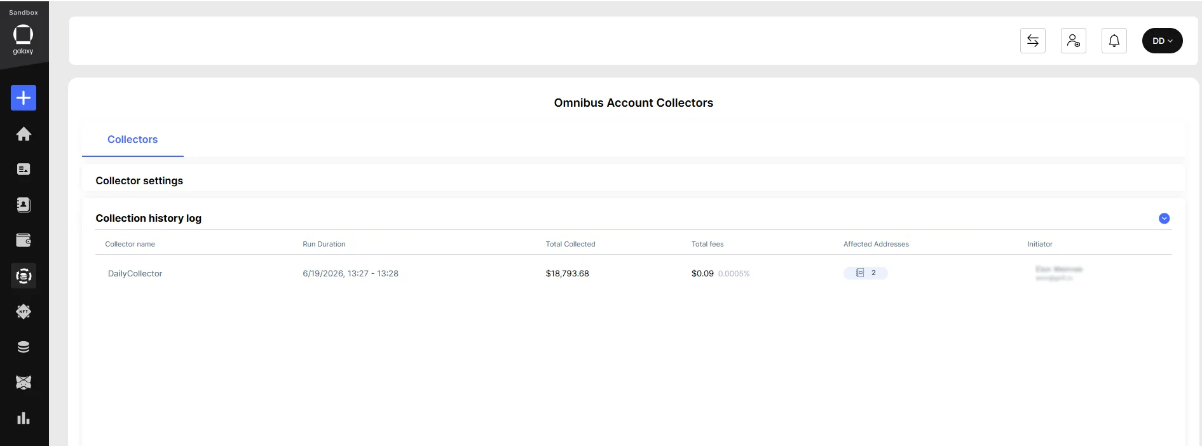Open the wallet sidebar icon

point(24,240)
